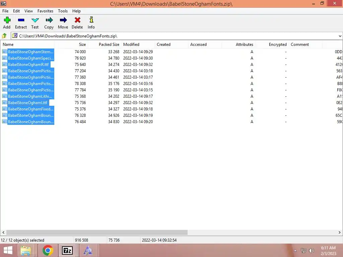This screenshot has width=343, height=257.
Task: Click the network tray icon
Action: [x=303, y=250]
